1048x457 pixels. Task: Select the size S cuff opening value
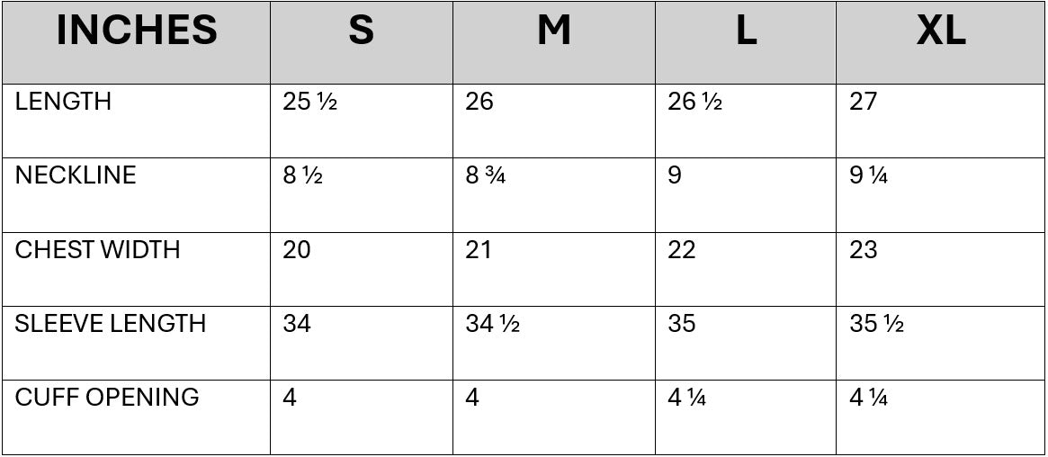pyautogui.click(x=290, y=397)
